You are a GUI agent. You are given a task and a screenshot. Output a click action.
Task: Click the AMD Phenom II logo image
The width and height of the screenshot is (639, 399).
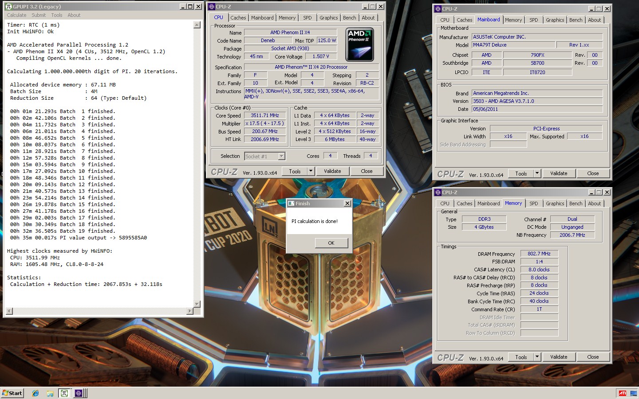[359, 44]
